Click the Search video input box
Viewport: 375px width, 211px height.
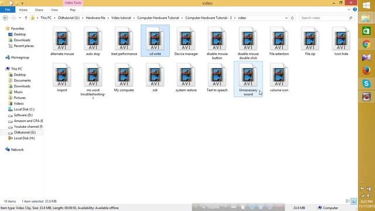pos(326,18)
